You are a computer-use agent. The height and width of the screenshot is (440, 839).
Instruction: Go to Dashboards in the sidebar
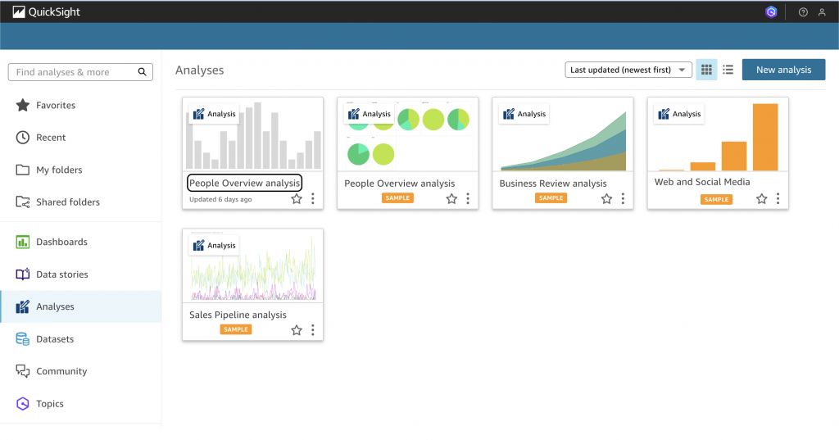(x=61, y=242)
